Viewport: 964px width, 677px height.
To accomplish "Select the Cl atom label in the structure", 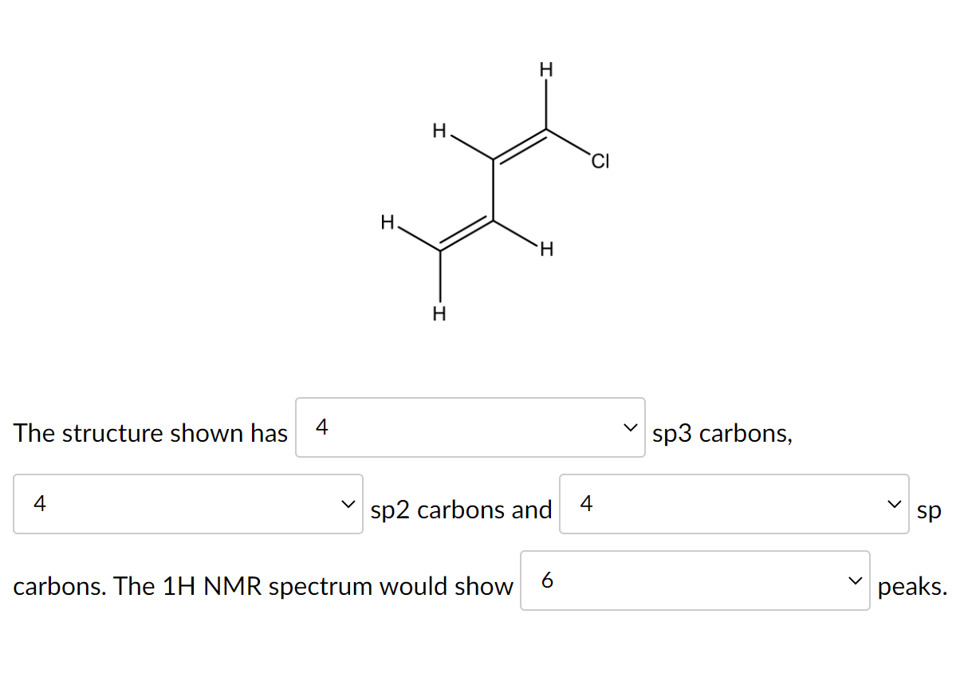I will [600, 161].
